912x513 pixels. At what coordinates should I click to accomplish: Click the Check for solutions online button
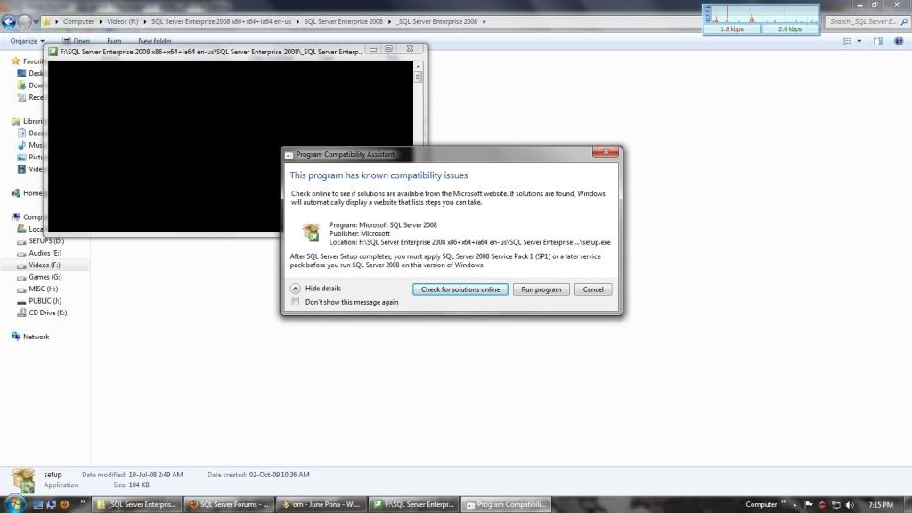pyautogui.click(x=460, y=289)
